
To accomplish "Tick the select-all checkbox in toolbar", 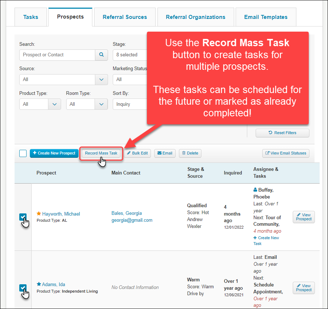I will [23, 153].
